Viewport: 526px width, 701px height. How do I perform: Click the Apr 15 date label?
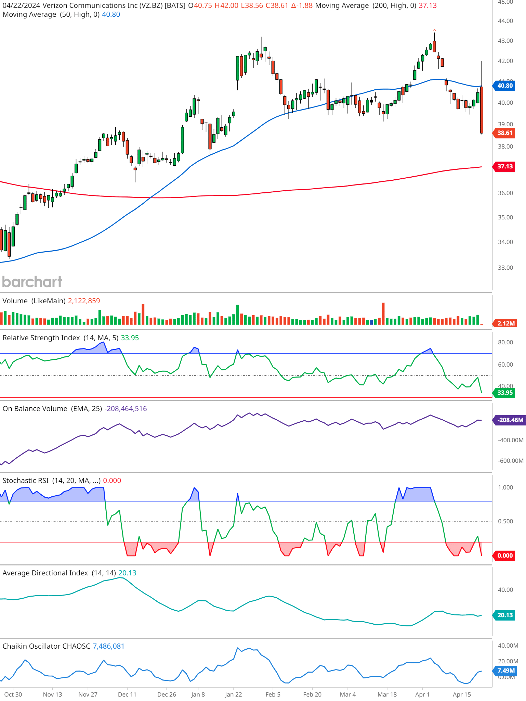(462, 694)
